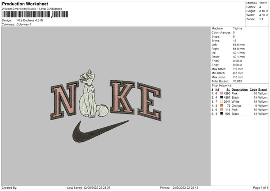Click the 'Page 1 of 1' footer text
The height and width of the screenshot is (191, 270).
coord(261,188)
